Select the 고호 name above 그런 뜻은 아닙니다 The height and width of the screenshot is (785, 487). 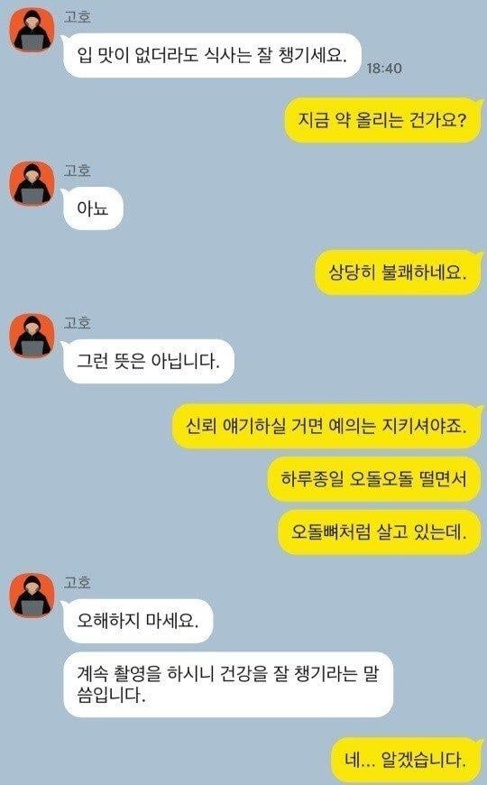[77, 323]
